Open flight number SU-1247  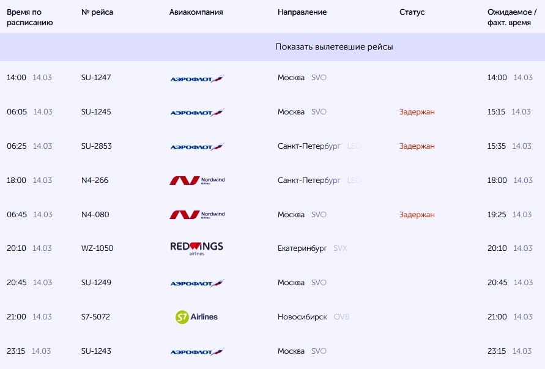(96, 78)
